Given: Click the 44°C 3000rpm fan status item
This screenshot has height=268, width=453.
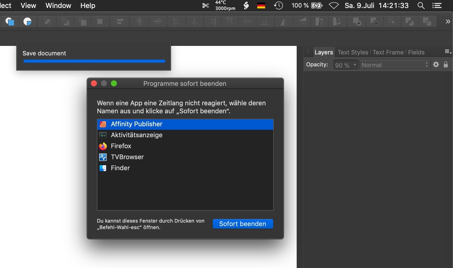Looking at the screenshot, I should pos(225,5).
